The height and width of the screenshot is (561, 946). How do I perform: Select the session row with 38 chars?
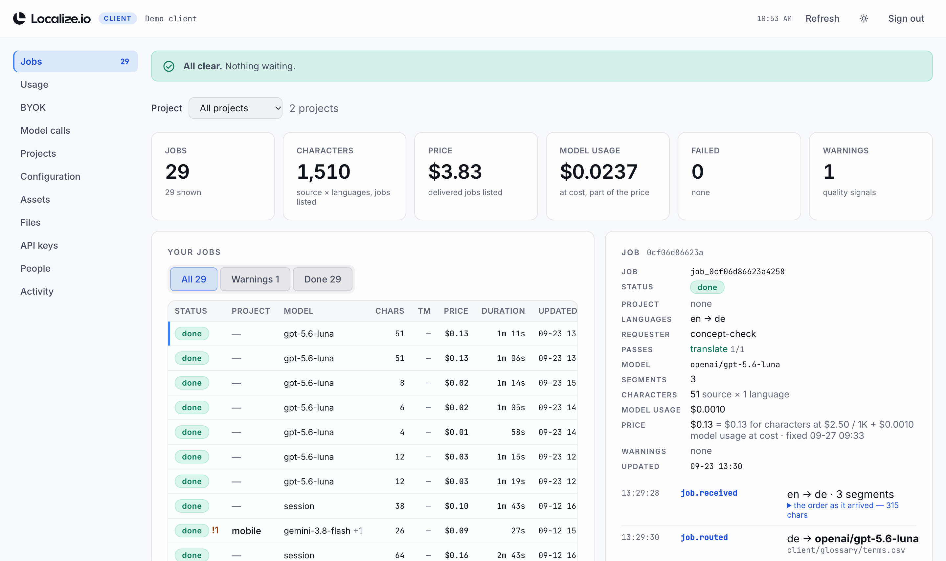pos(373,506)
